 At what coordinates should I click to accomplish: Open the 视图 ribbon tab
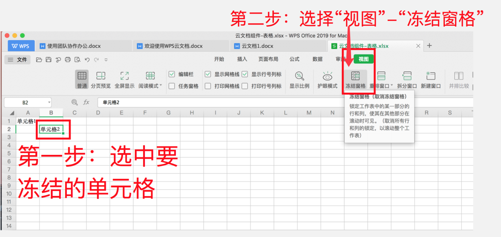point(364,59)
